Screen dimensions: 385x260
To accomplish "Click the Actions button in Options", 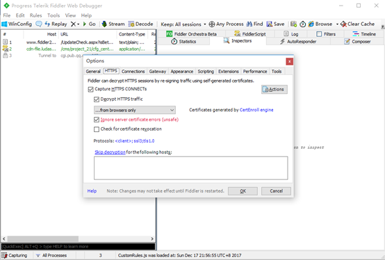I will tap(275, 90).
